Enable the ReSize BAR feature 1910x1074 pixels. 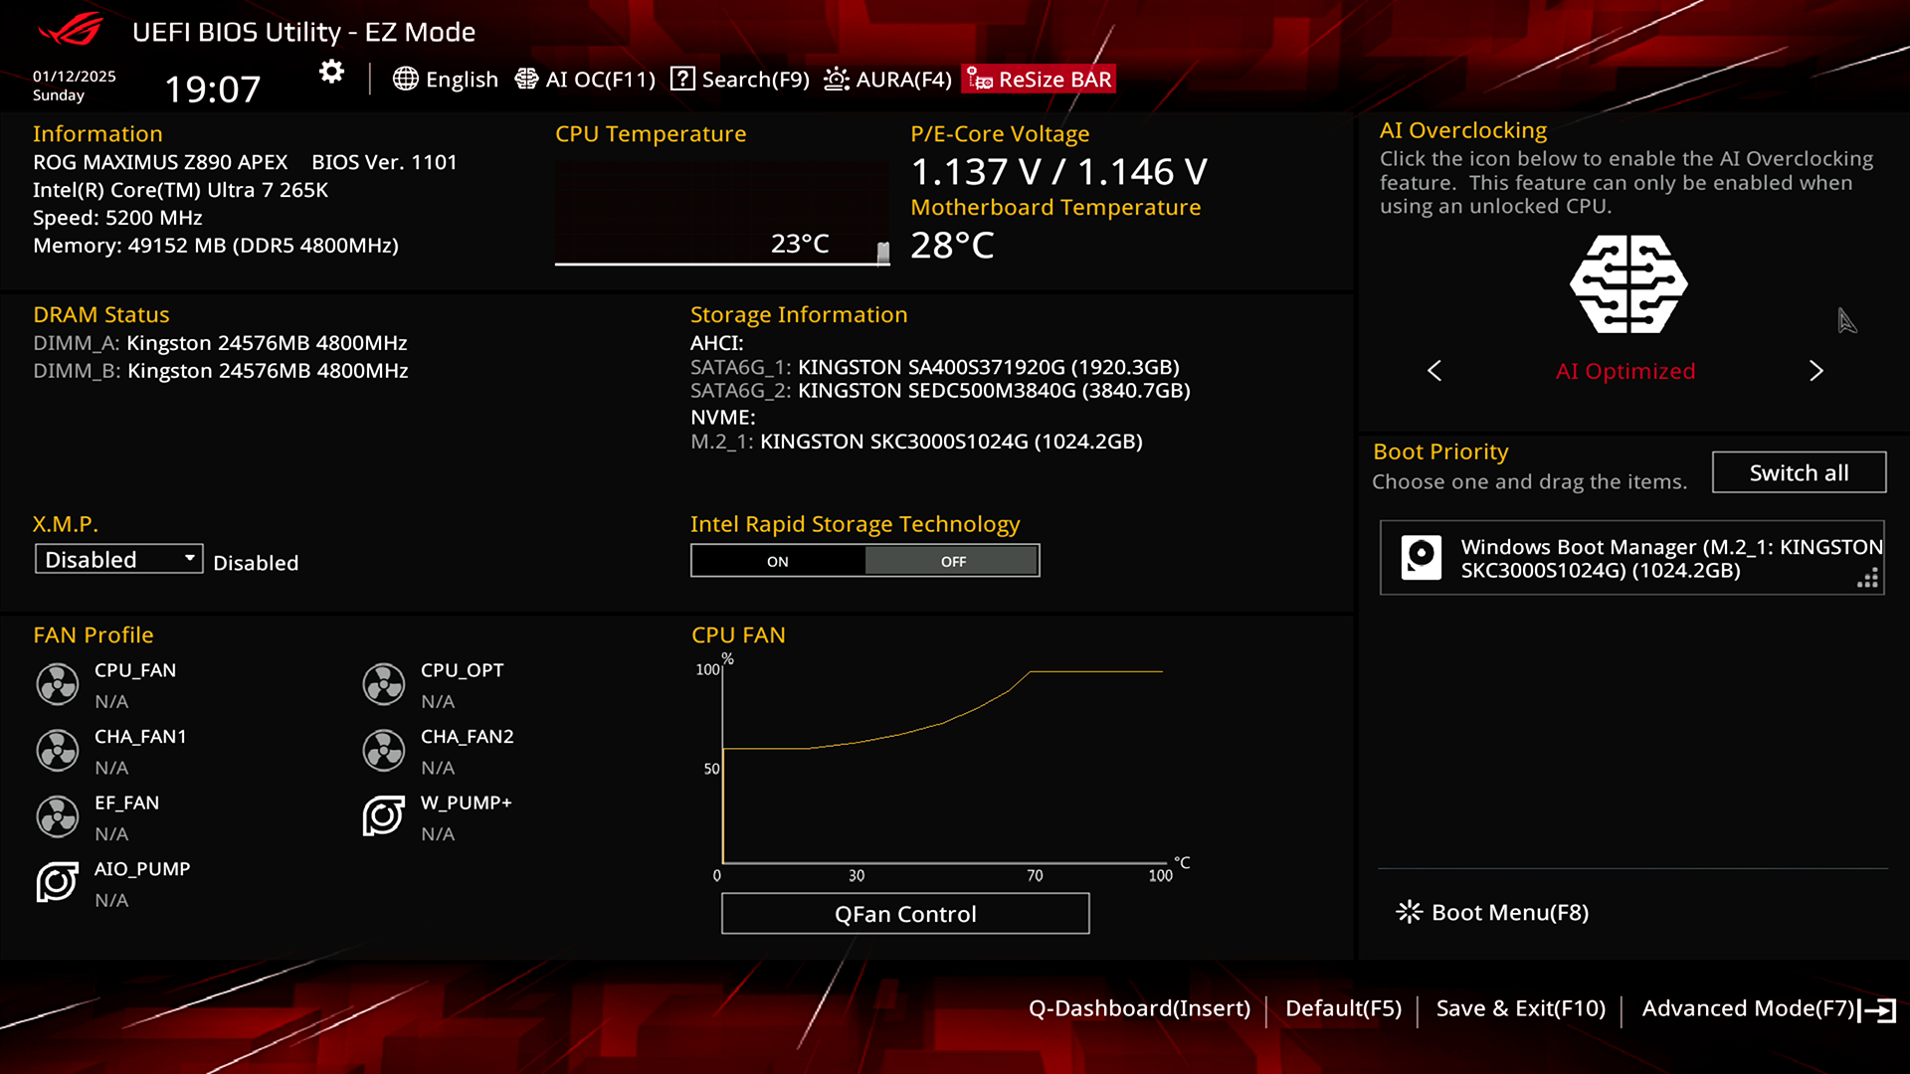[x=1038, y=79]
